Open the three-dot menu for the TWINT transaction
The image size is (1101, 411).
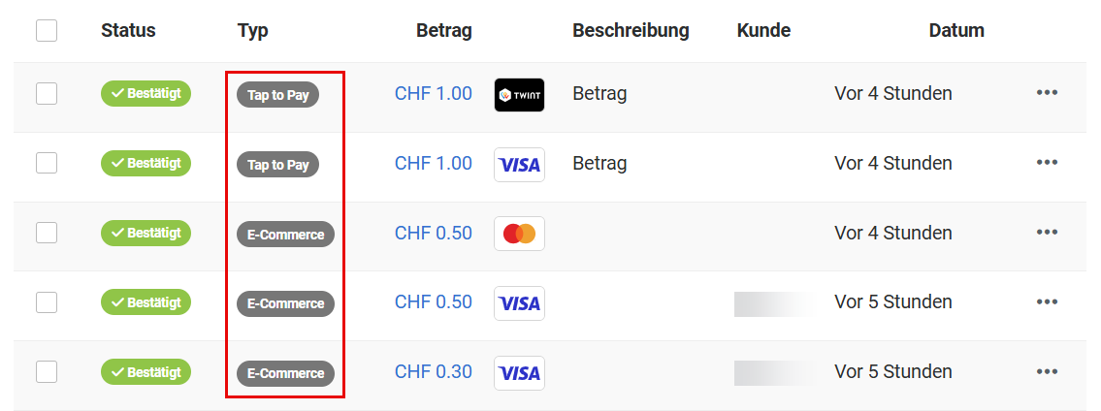(x=1047, y=93)
